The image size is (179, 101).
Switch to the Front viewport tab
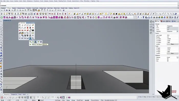[x=20, y=94]
